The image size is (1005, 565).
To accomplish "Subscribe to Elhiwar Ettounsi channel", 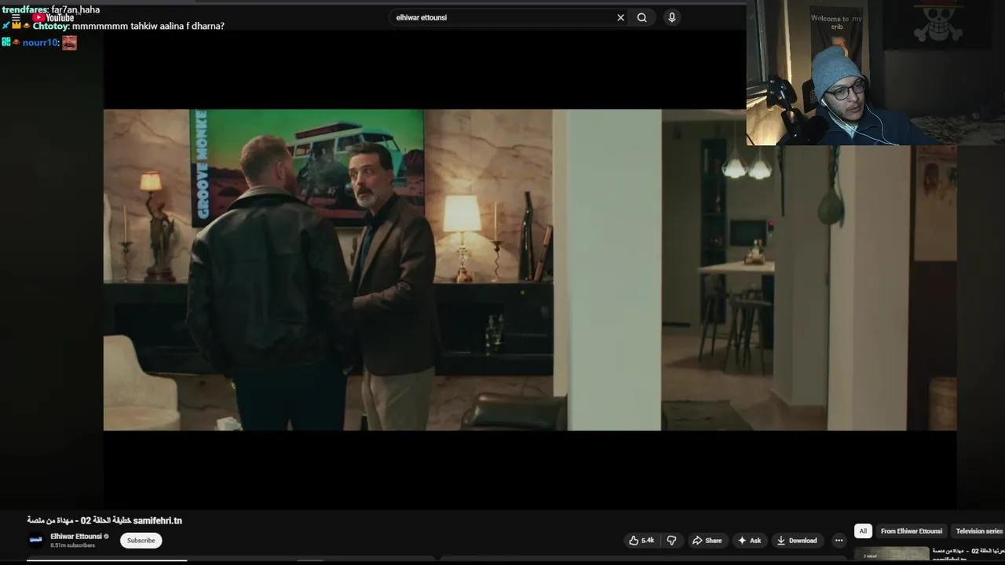I will pyautogui.click(x=141, y=541).
